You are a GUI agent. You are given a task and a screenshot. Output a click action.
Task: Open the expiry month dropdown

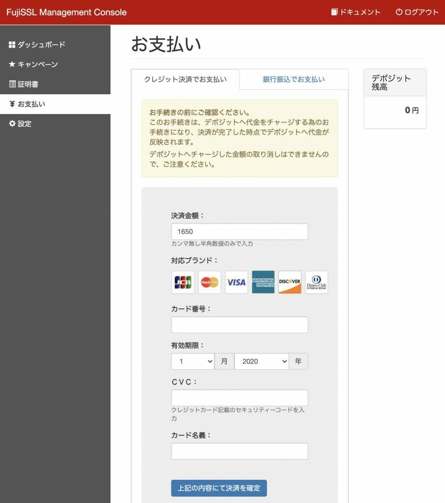pyautogui.click(x=193, y=362)
